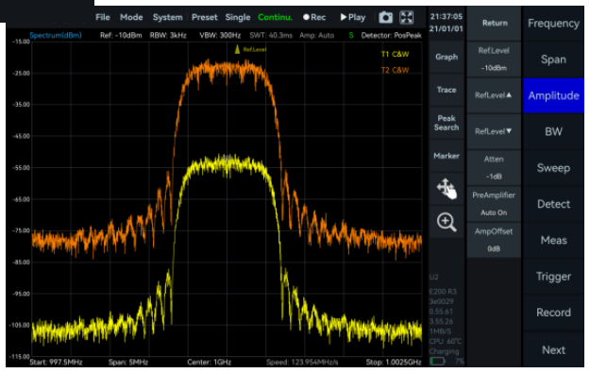
Task: Run Peak Search
Action: click(447, 123)
